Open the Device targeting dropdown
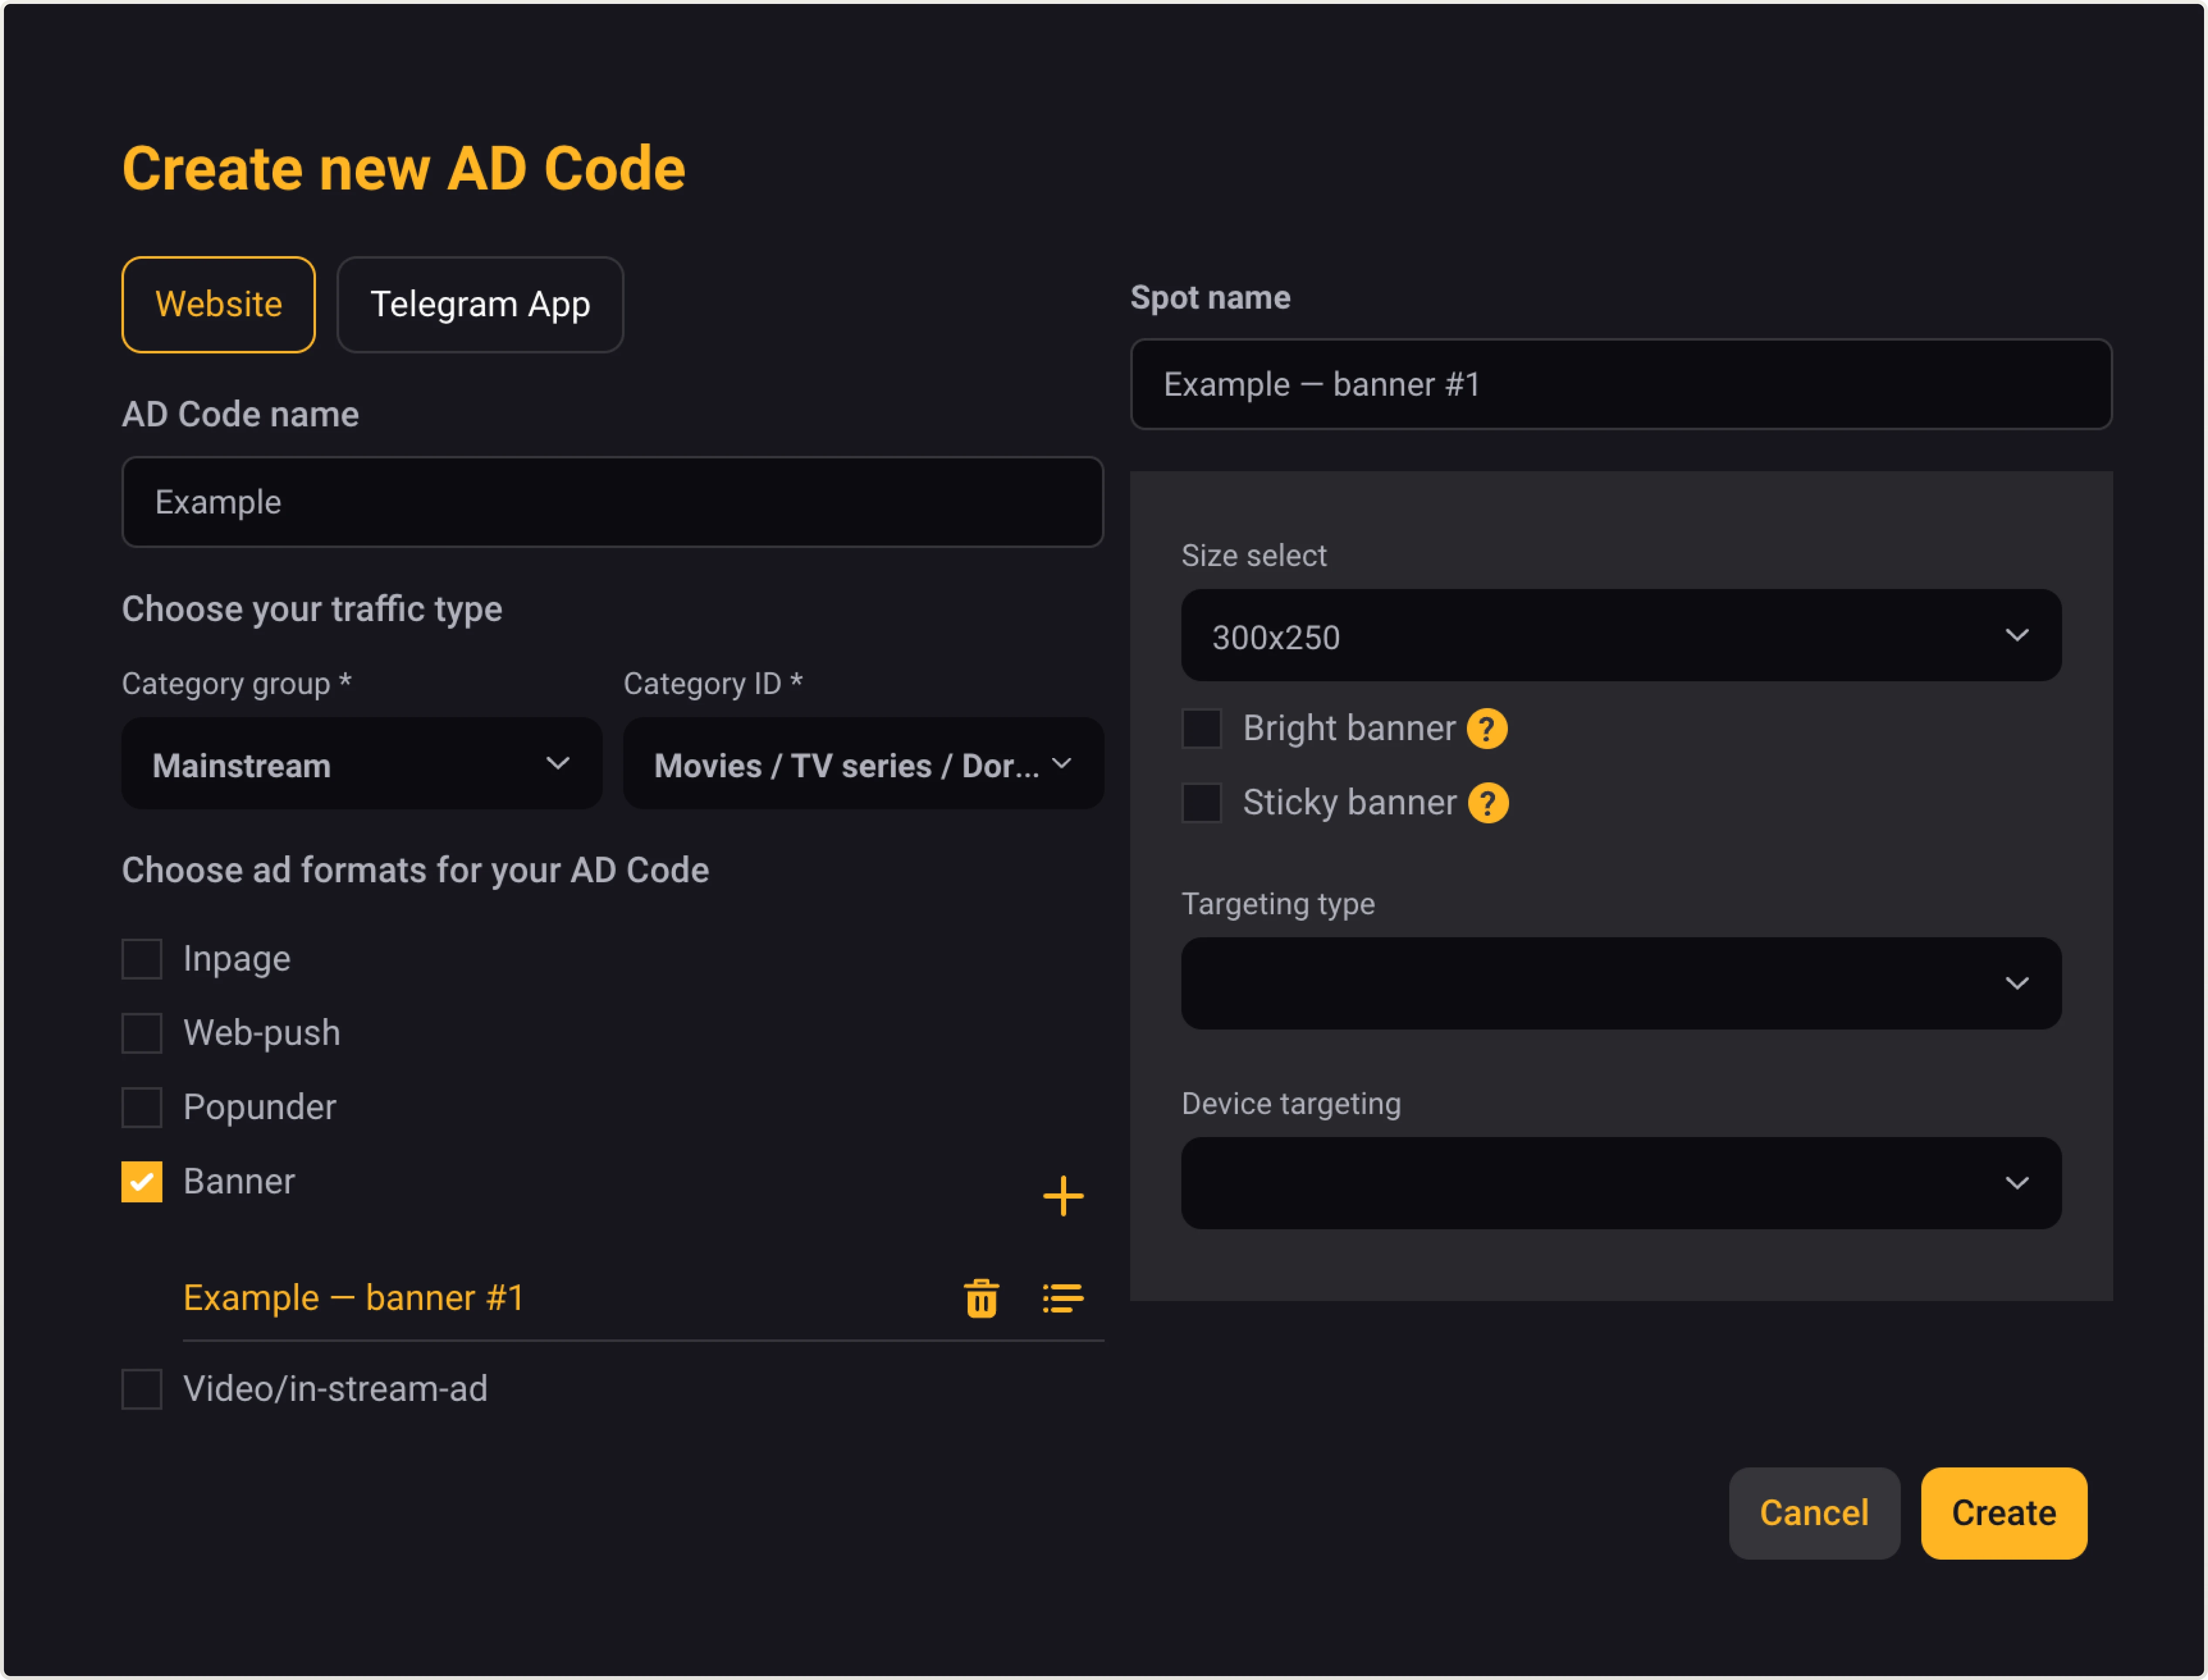Viewport: 2208px width, 1680px height. 1619,1183
